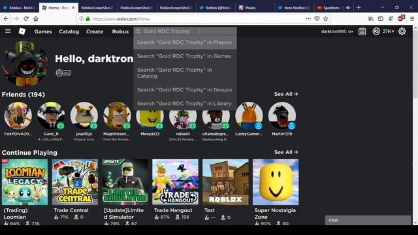Open the notification stream icon
Viewport: 418px width, 235px height.
click(x=362, y=31)
